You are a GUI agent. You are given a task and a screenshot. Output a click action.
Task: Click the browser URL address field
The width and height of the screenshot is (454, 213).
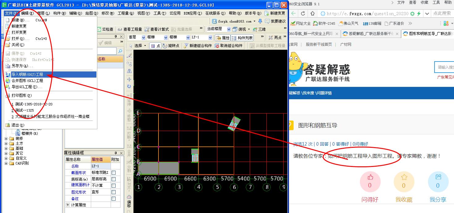click(368, 14)
